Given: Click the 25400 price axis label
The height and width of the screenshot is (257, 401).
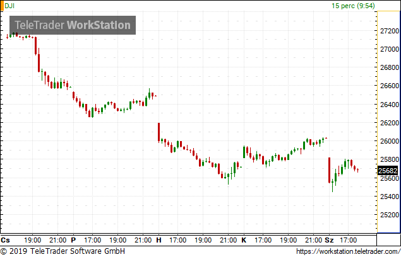Looking at the screenshot, I should tap(390, 197).
